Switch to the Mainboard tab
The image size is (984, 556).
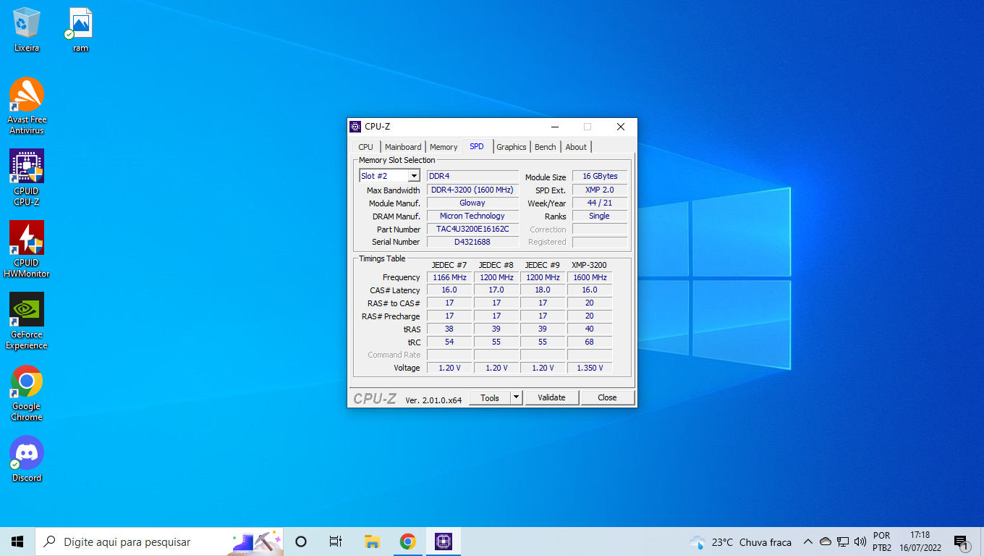pos(403,147)
